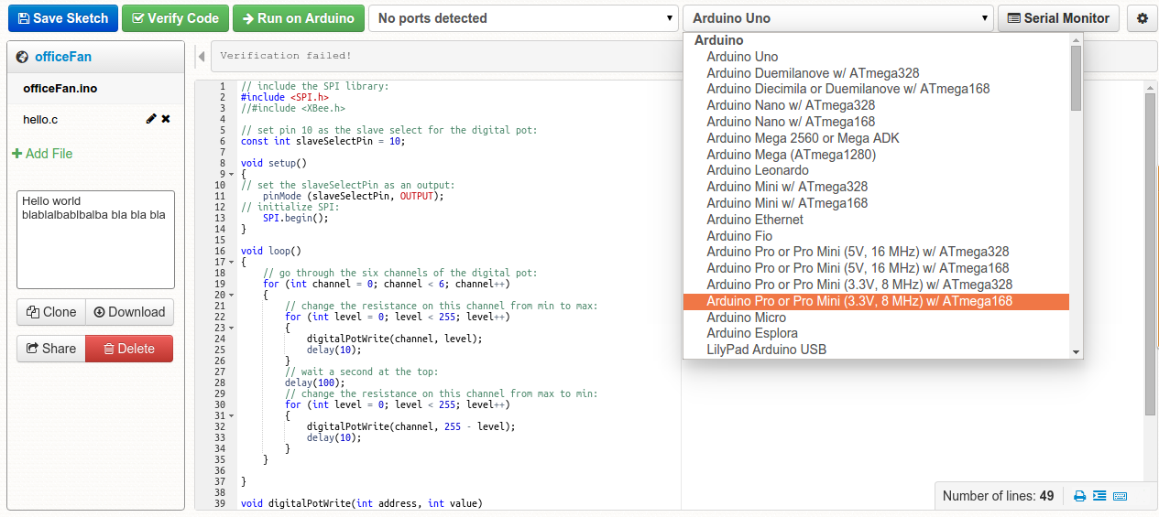The image size is (1159, 517).
Task: Click the '#include <SPI.h>' line
Action: tap(284, 97)
